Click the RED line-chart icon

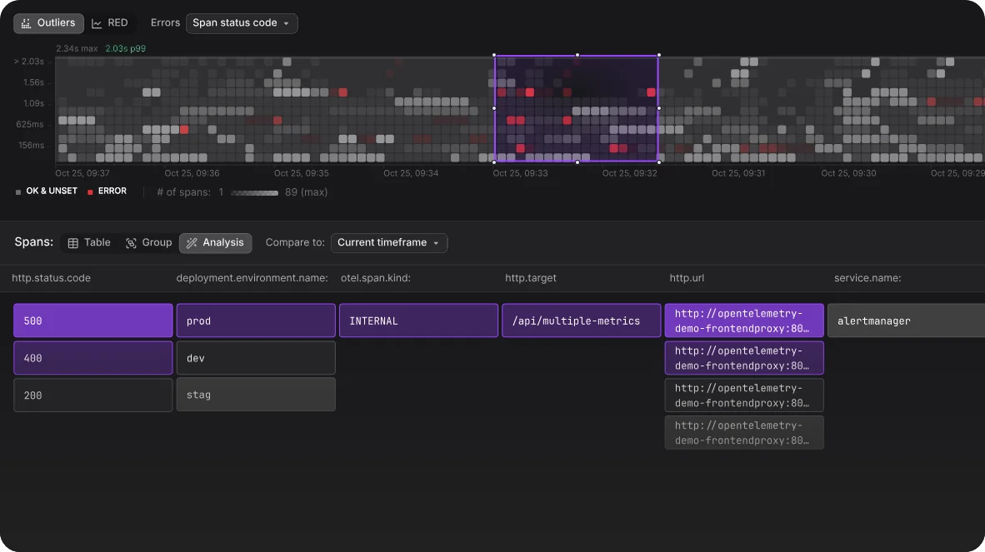97,24
